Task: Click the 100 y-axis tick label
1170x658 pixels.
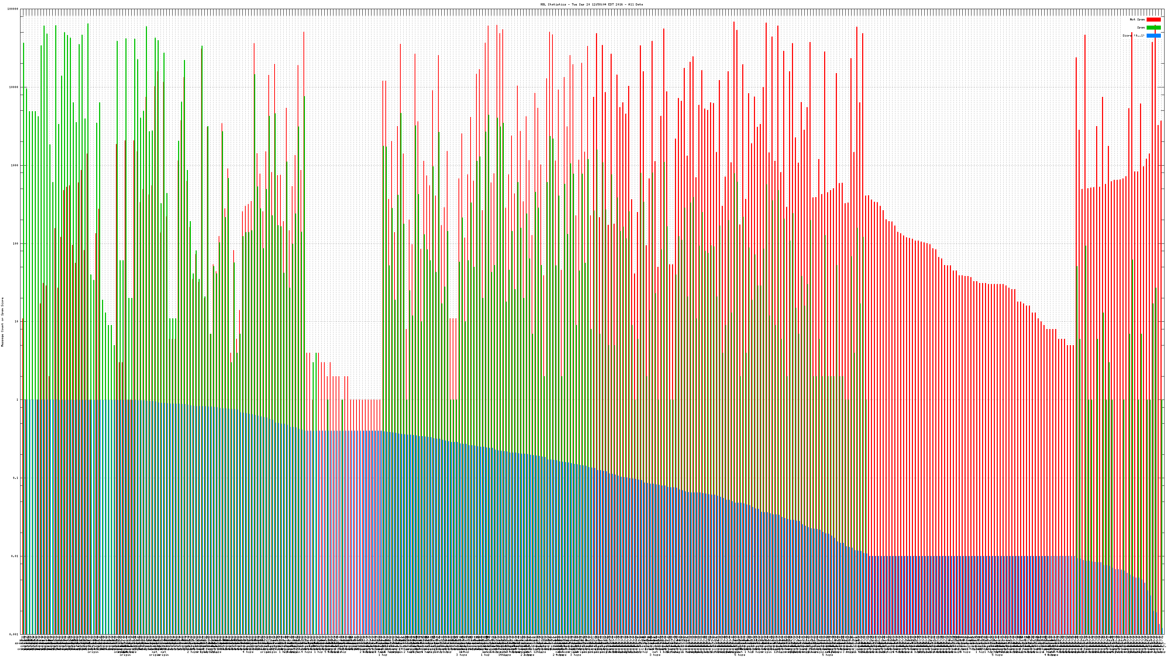Action: (15, 243)
